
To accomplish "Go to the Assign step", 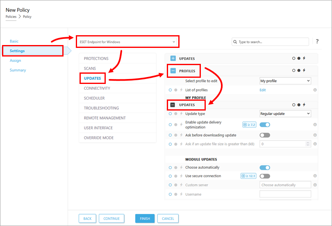I will click(16, 61).
